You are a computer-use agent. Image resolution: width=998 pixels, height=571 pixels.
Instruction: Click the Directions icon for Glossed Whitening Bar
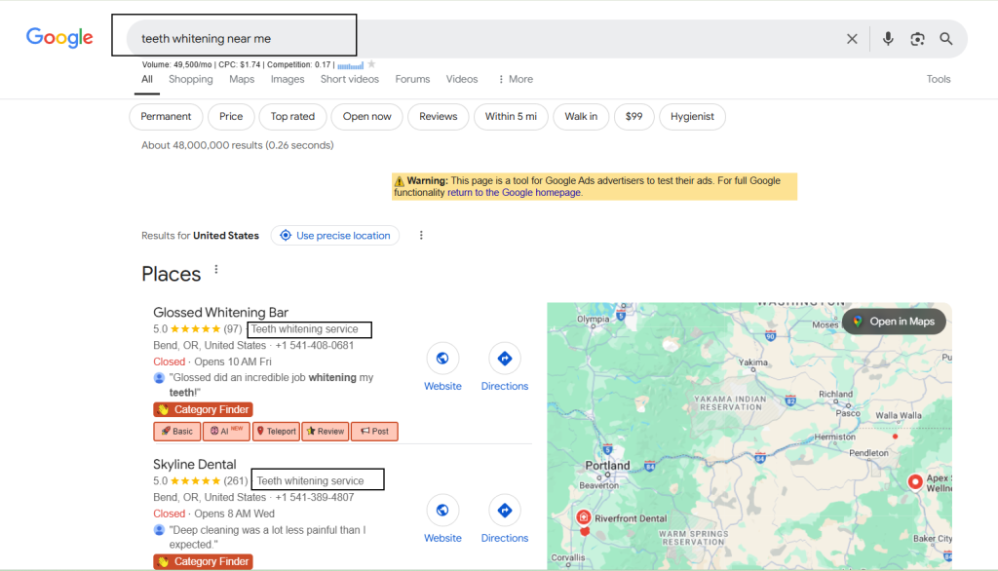[x=505, y=359]
